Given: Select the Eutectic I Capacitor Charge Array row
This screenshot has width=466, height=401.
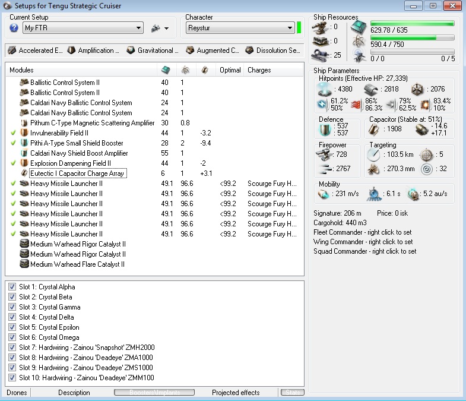Looking at the screenshot, I should (77, 173).
